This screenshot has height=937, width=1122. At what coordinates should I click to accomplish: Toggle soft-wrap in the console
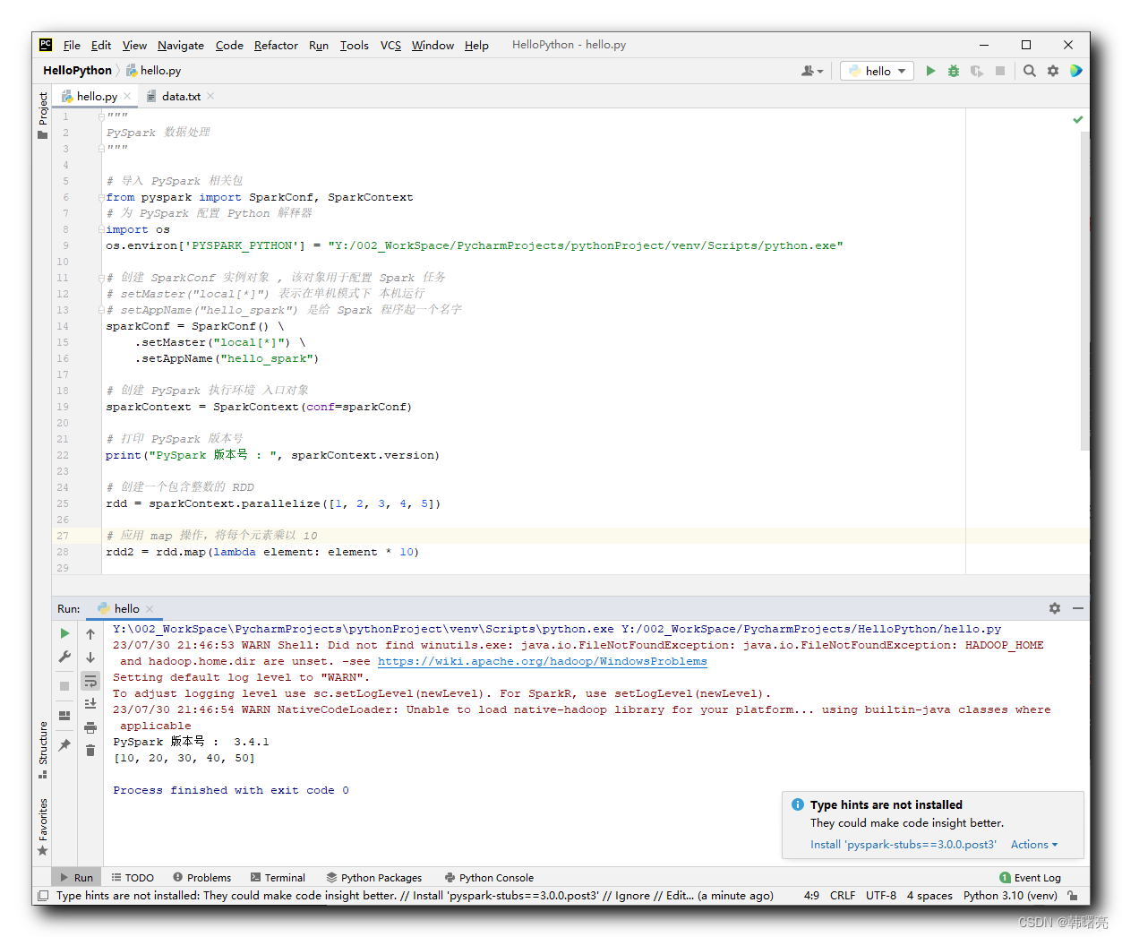[x=90, y=681]
